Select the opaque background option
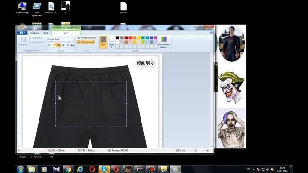Viewport: 308px width, 173px height. [x=87, y=37]
